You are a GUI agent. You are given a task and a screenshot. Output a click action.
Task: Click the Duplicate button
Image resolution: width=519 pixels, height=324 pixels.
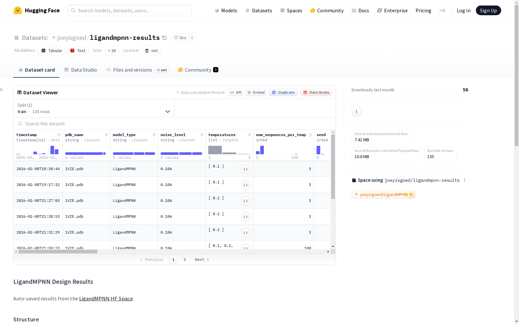[283, 92]
